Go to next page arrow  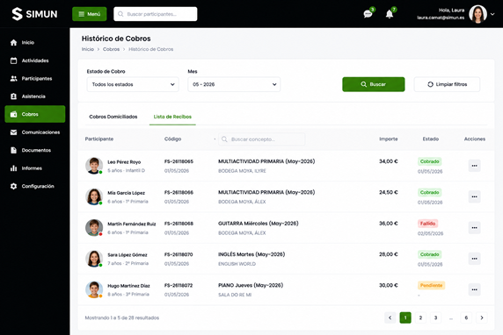482,317
